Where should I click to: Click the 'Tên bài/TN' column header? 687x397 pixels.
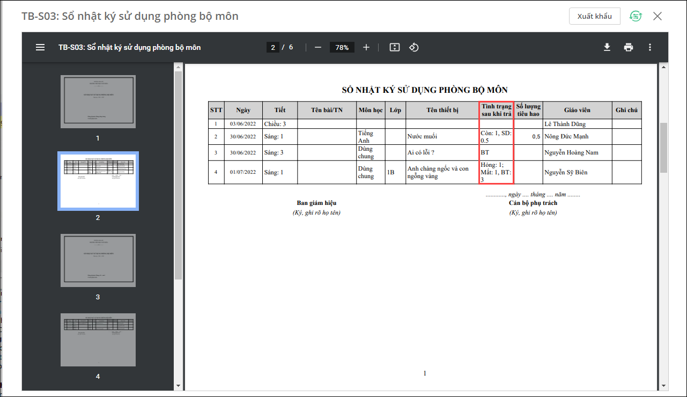point(327,110)
